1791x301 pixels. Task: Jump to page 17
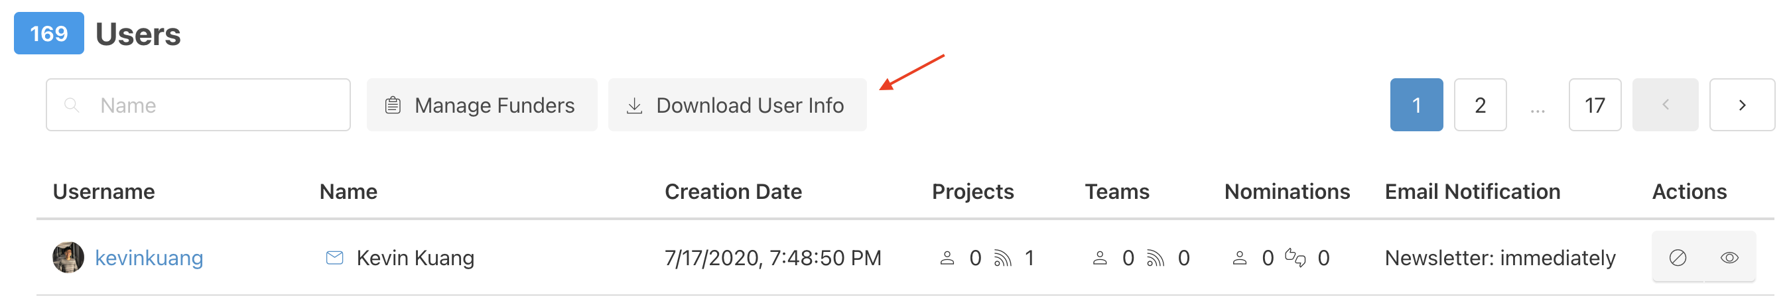click(x=1595, y=105)
